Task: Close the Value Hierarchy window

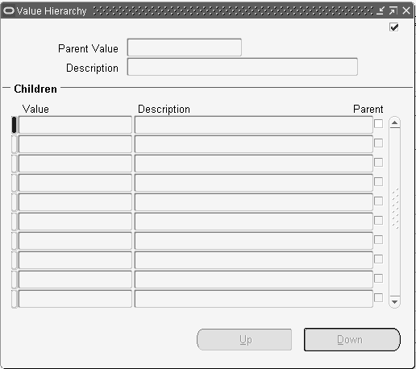Action: [406, 10]
